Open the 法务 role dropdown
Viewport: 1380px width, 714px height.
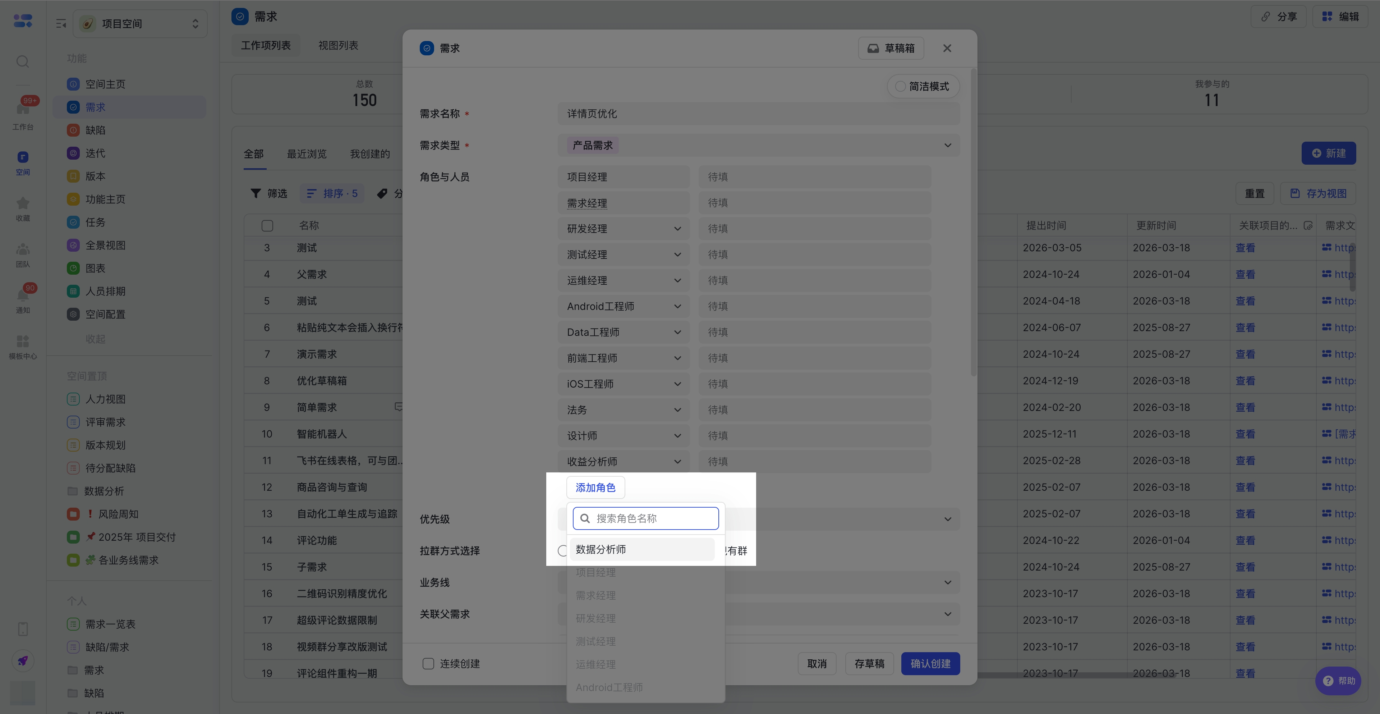click(624, 409)
